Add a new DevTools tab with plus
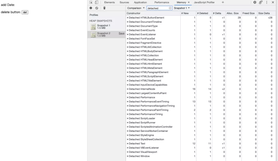The width and height of the screenshot is (278, 161). pyautogui.click(x=223, y=2)
